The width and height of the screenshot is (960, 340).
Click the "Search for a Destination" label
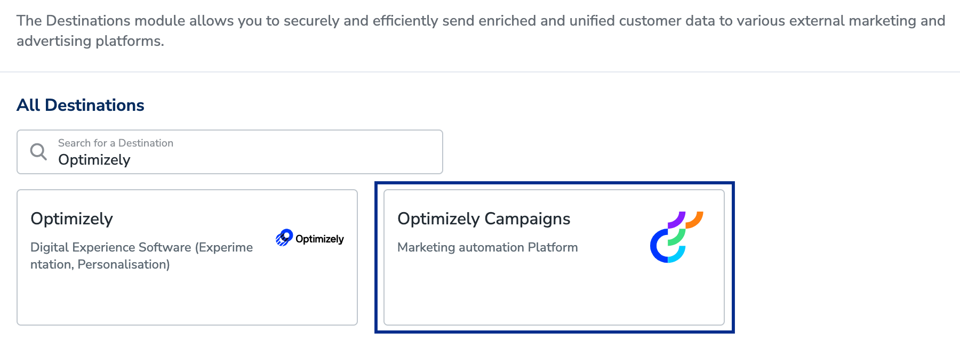point(116,143)
